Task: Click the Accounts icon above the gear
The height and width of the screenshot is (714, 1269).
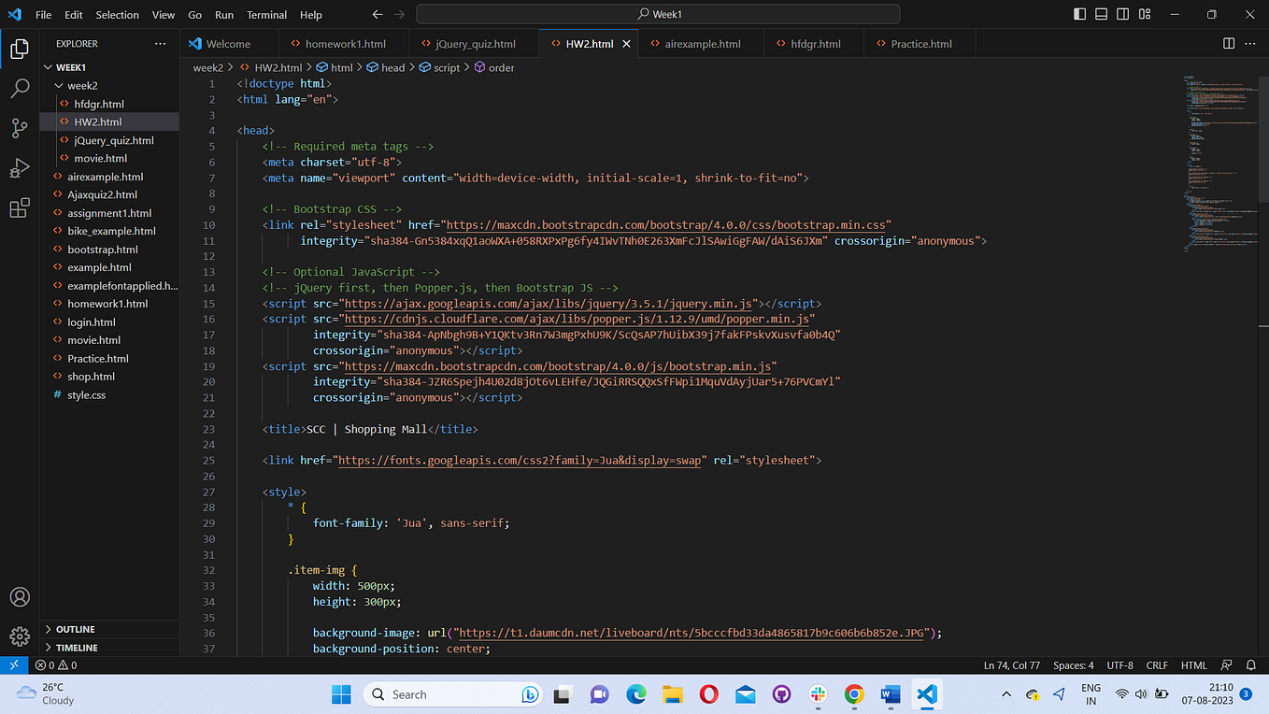Action: [19, 596]
